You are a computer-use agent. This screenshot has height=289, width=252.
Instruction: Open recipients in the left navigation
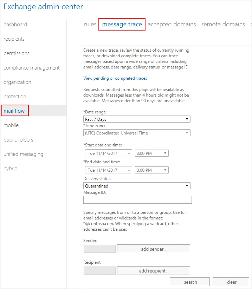point(14,39)
